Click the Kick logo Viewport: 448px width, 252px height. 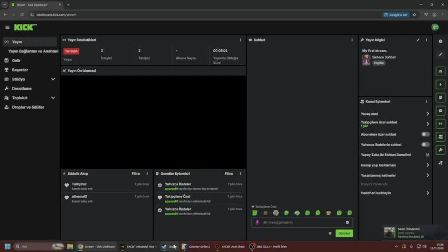click(25, 27)
